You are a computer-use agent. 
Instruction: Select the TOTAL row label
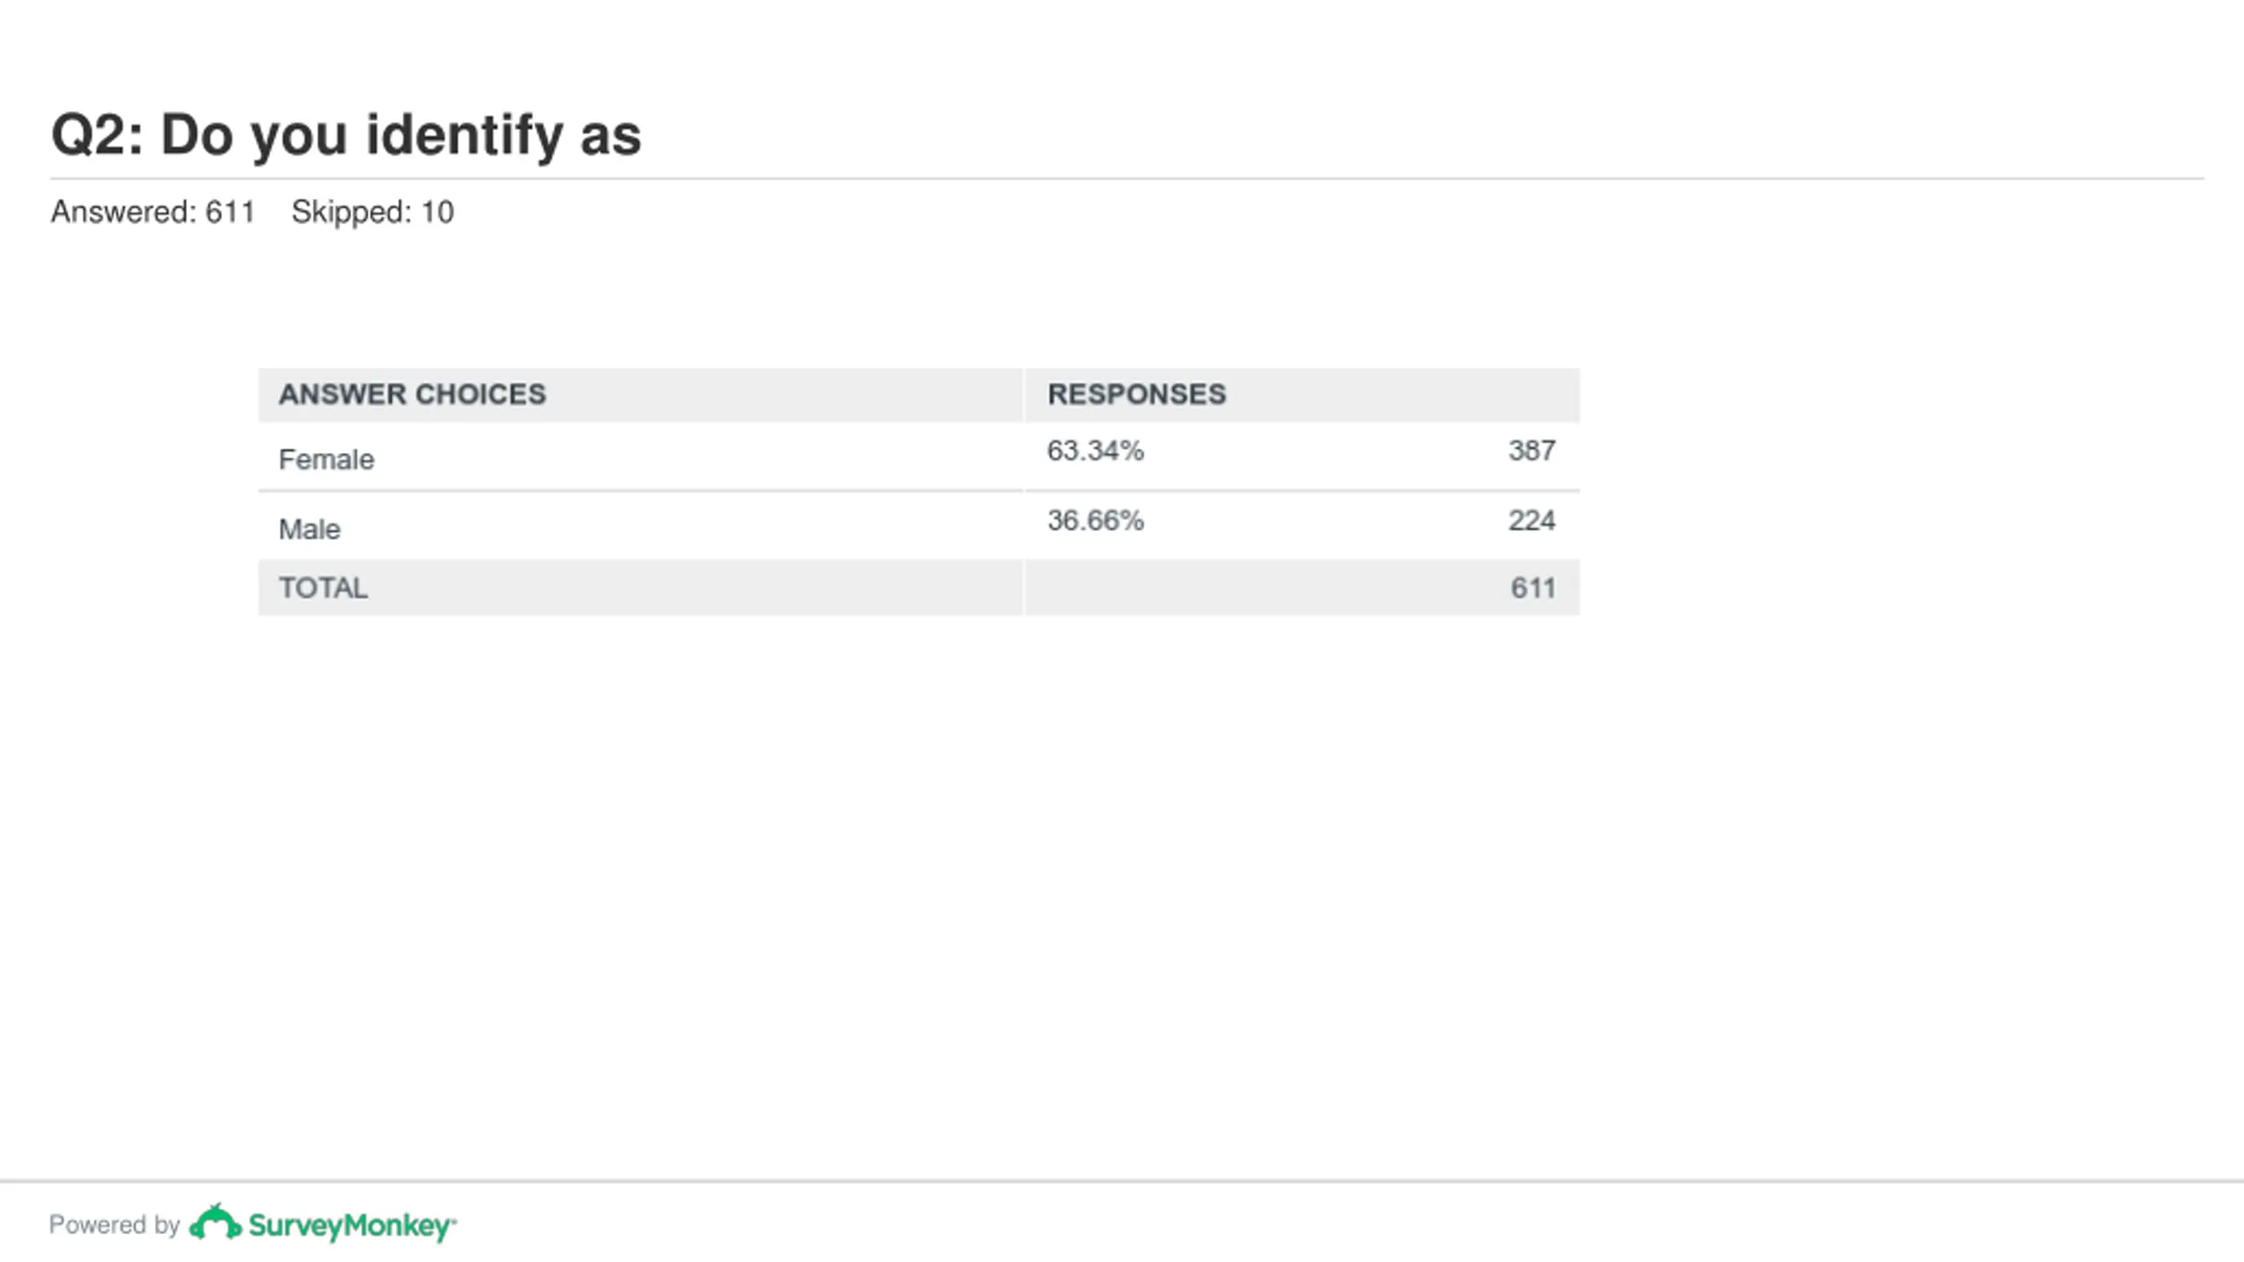pos(323,588)
